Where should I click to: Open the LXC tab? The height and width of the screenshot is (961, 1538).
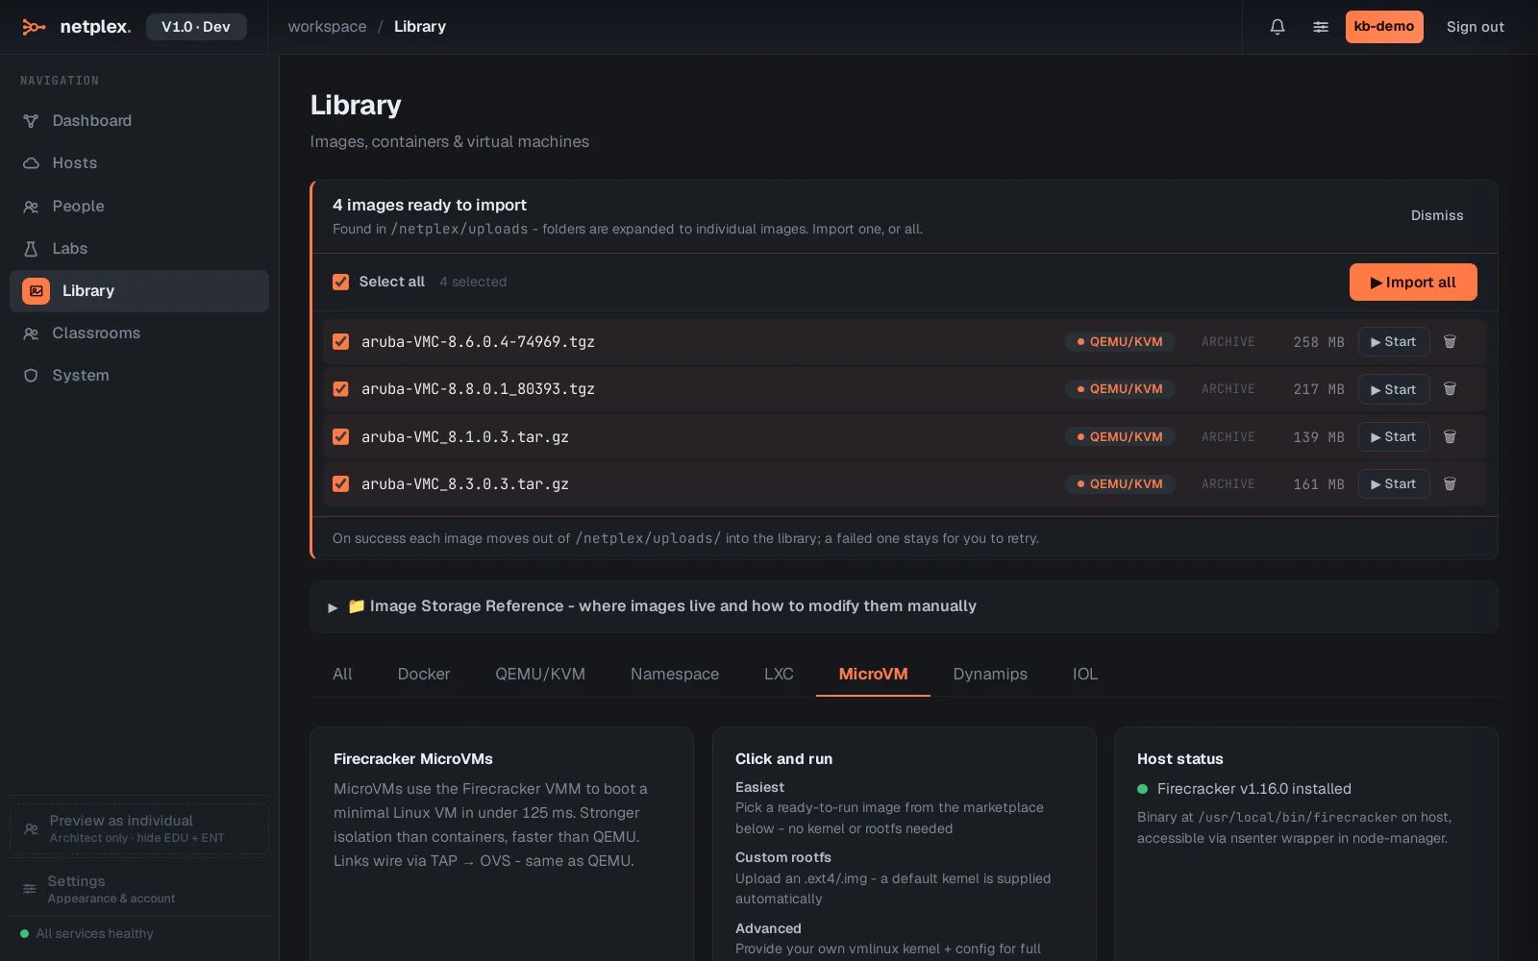click(x=779, y=675)
